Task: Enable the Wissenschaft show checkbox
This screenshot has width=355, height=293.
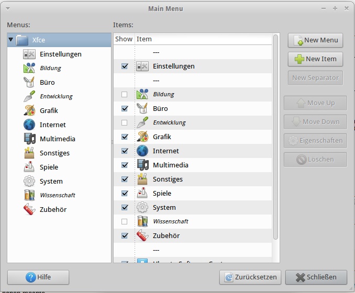Action: [x=124, y=222]
